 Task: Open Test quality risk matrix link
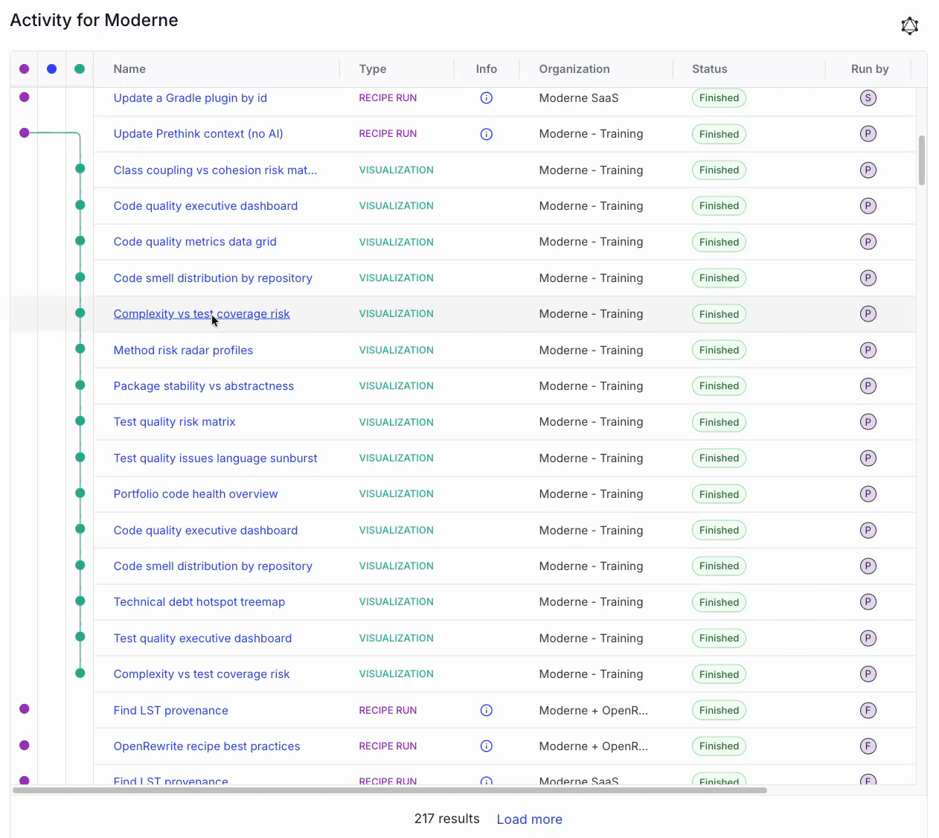(174, 422)
